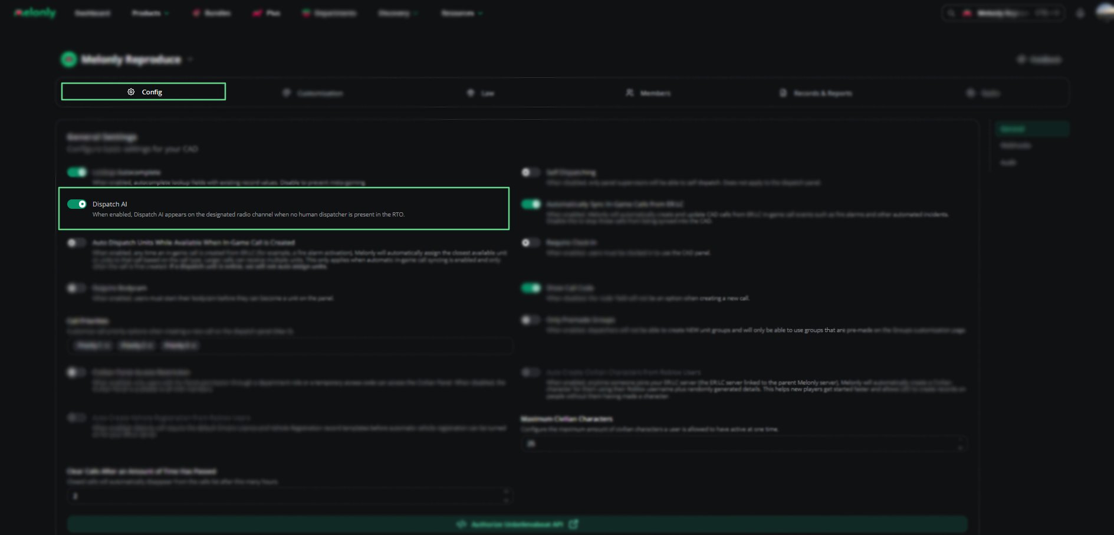Screen dimensions: 1114x535
Task: Enable the Auto Dispatch Units While Available toggle
Action: click(77, 242)
